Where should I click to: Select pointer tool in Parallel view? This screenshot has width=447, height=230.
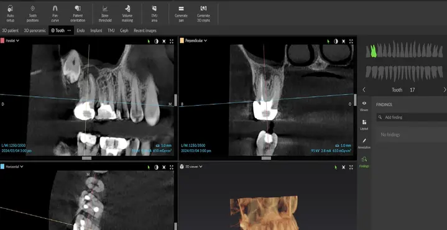coord(149,41)
